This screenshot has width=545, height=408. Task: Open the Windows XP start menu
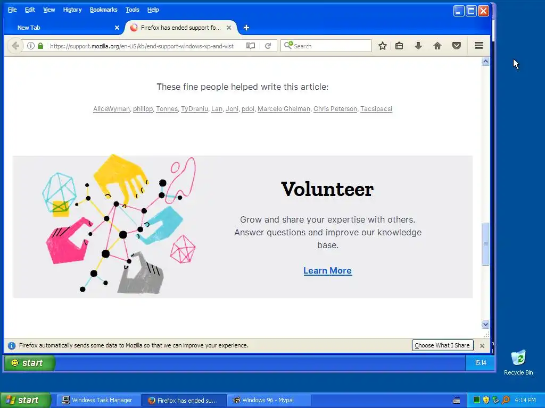25,401
